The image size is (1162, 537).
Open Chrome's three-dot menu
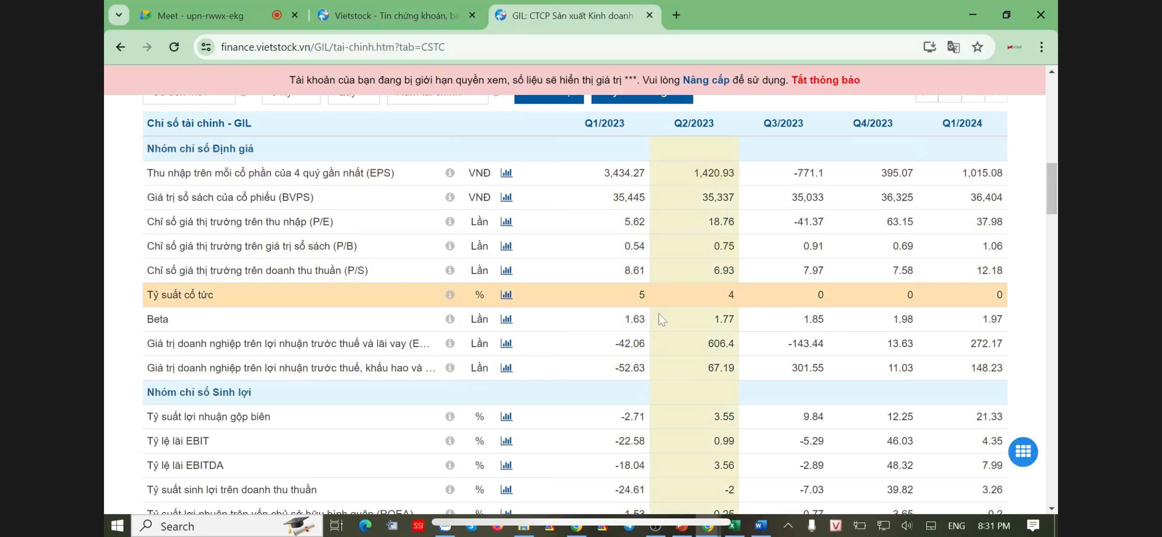[1041, 47]
